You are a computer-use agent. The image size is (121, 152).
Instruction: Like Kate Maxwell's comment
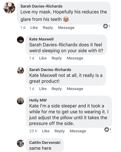(43, 58)
